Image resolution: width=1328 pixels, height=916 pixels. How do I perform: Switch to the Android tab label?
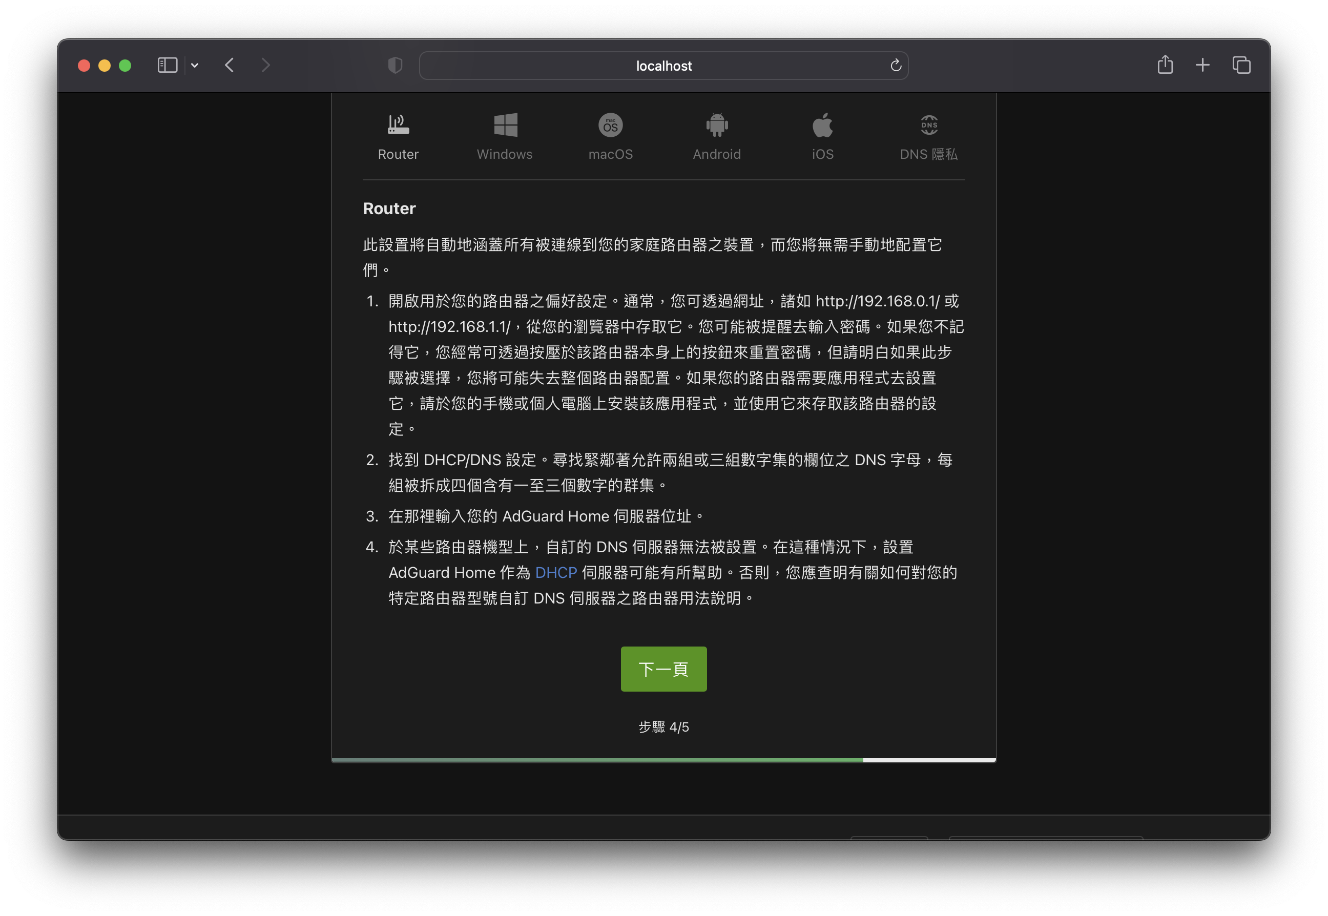tap(716, 154)
